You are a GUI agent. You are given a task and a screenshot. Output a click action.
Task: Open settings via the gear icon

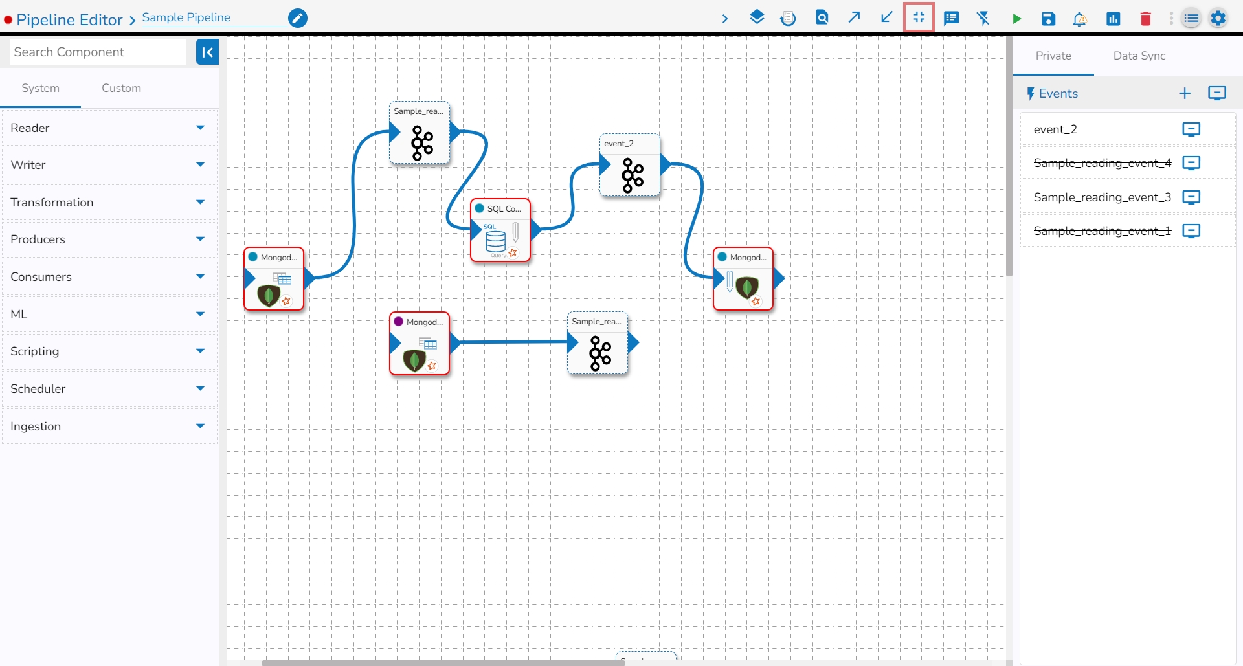(x=1218, y=18)
